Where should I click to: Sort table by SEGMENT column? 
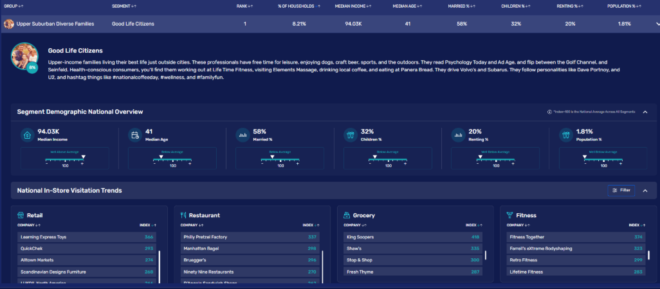(x=124, y=6)
